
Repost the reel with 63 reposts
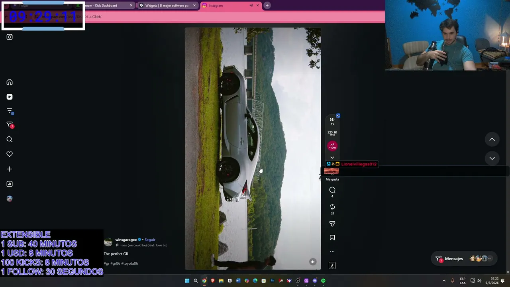[x=332, y=207]
